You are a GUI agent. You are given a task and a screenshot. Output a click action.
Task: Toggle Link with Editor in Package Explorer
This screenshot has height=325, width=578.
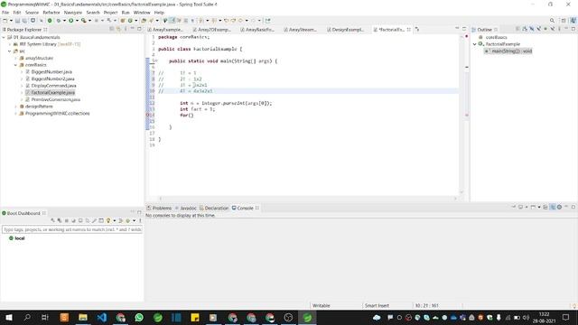118,29
